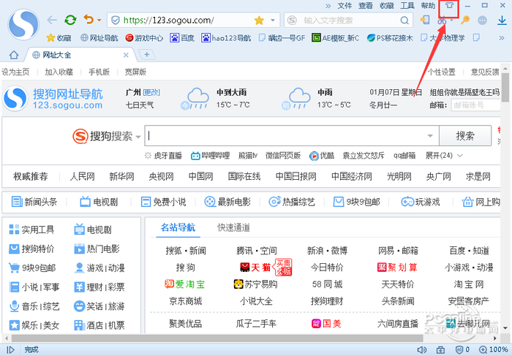Open a new tab with plus button
This screenshot has width=512, height=356.
(147, 55)
